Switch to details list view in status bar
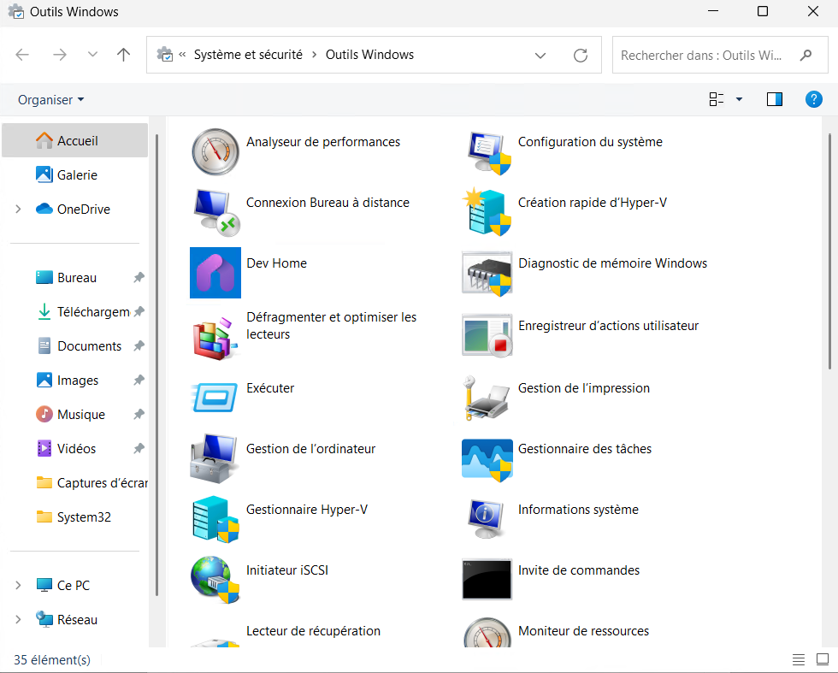 (799, 659)
